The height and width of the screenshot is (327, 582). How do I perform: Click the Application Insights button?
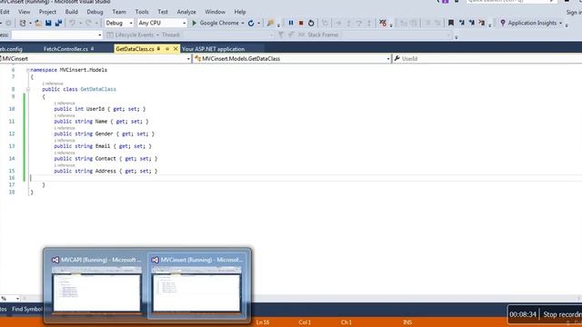pos(532,23)
